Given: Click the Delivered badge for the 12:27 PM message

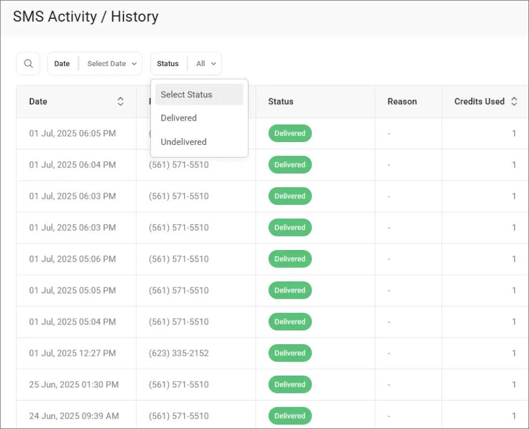Looking at the screenshot, I should [290, 353].
